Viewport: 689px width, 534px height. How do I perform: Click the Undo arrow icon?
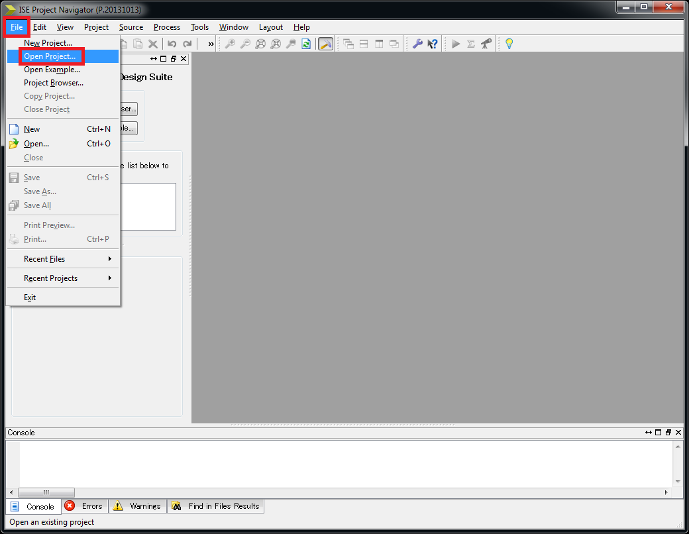(x=172, y=44)
